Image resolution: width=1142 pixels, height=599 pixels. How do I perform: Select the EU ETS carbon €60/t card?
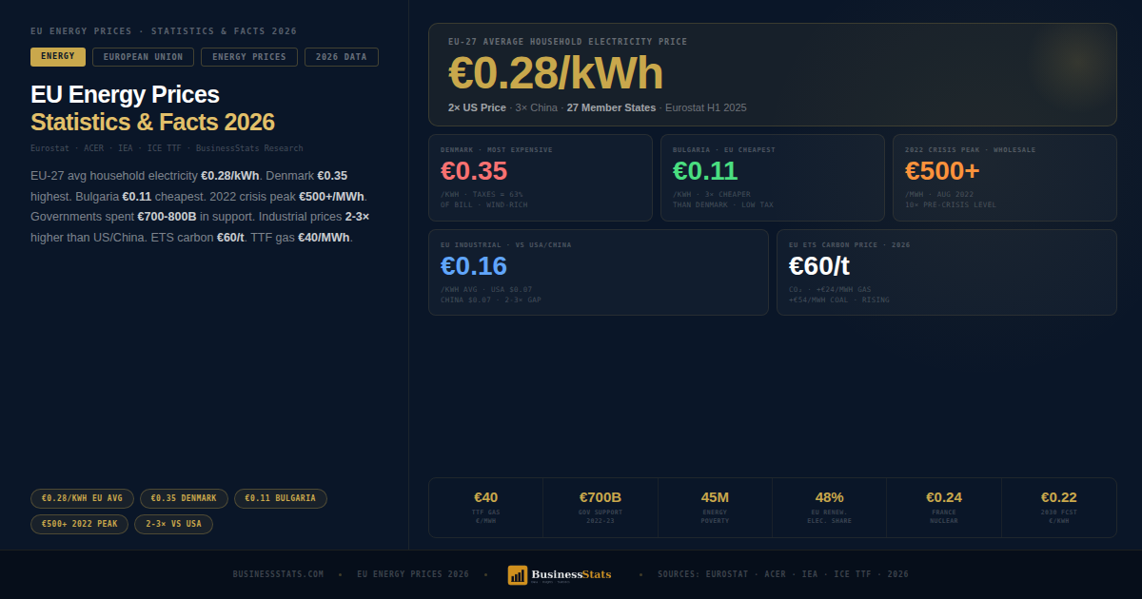946,272
